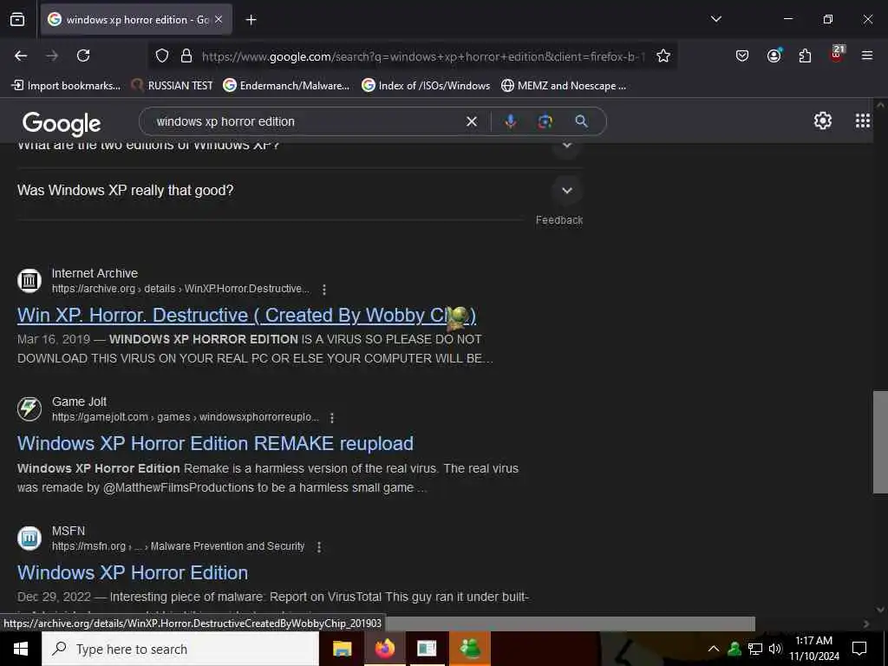Open Firefox application hamburger menu
888x666 pixels.
coord(866,55)
